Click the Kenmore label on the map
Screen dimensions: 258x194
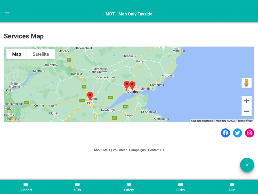pyautogui.click(x=39, y=71)
